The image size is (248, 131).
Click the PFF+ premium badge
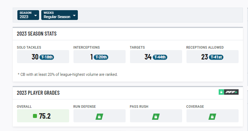pyautogui.click(x=229, y=92)
